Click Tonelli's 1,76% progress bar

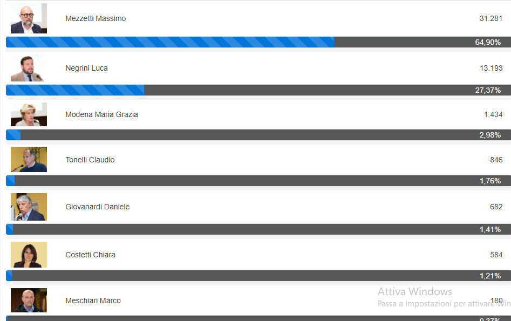[x=258, y=181]
